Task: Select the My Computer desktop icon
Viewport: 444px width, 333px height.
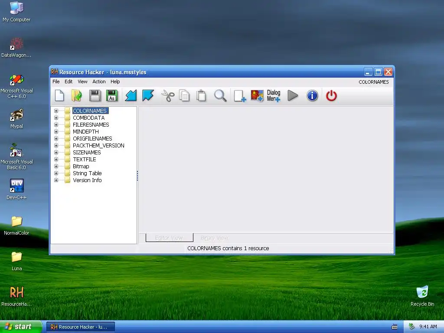Action: pyautogui.click(x=17, y=12)
